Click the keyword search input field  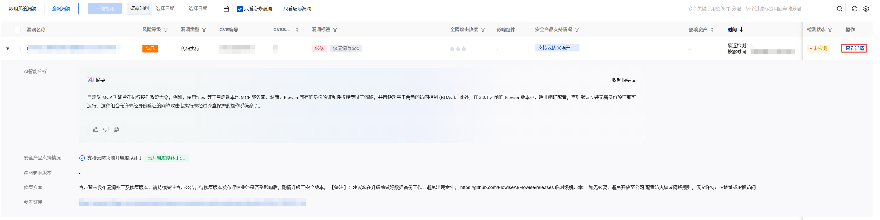(x=758, y=9)
